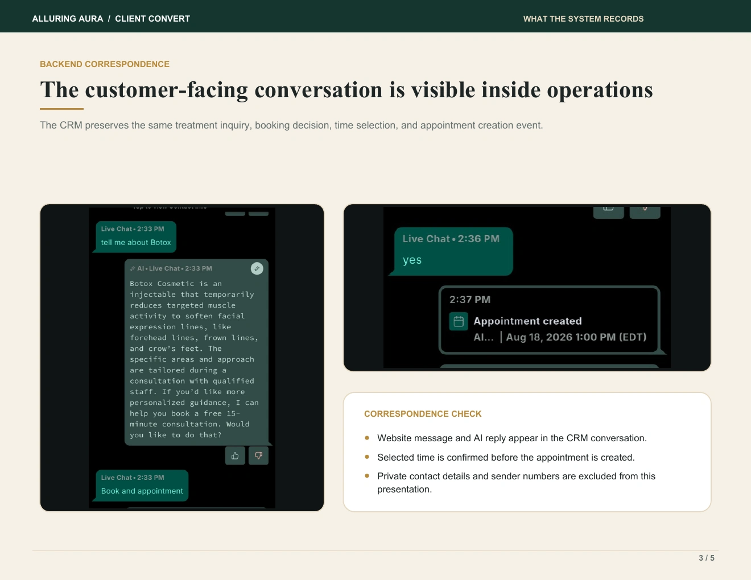Click the 'tell me about Botox' chat bubble
The image size is (751, 580).
pos(136,237)
